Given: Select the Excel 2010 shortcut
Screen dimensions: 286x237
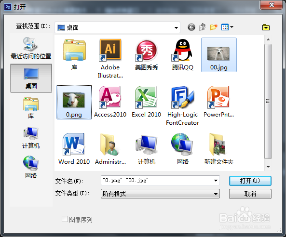Looking at the screenshot, I should [x=147, y=102].
